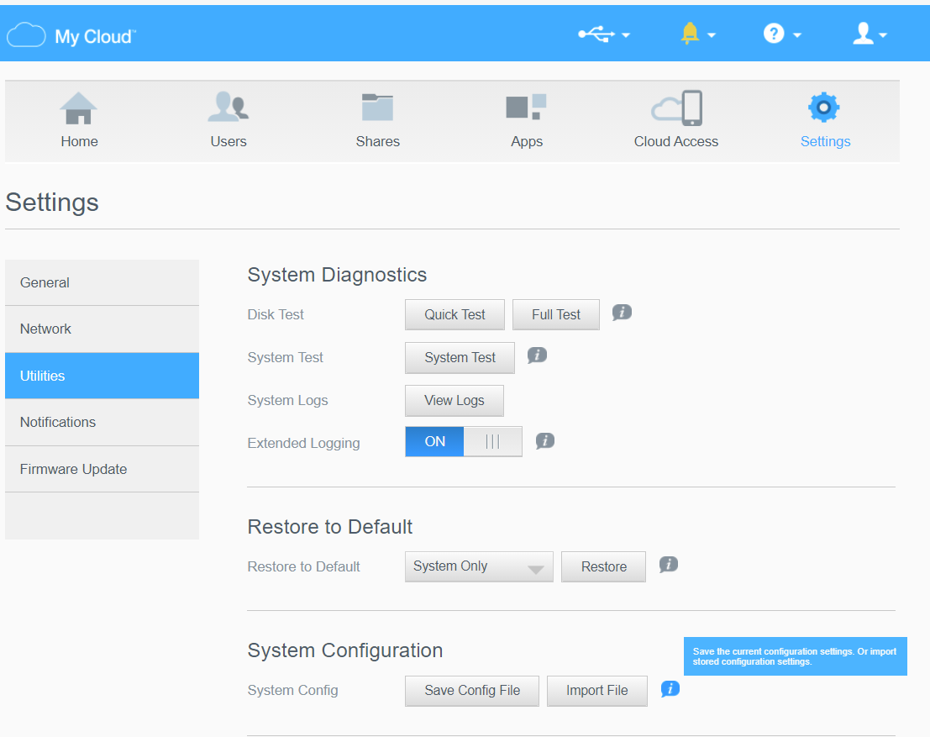Click Save Config File button
The image size is (930, 737).
click(472, 691)
